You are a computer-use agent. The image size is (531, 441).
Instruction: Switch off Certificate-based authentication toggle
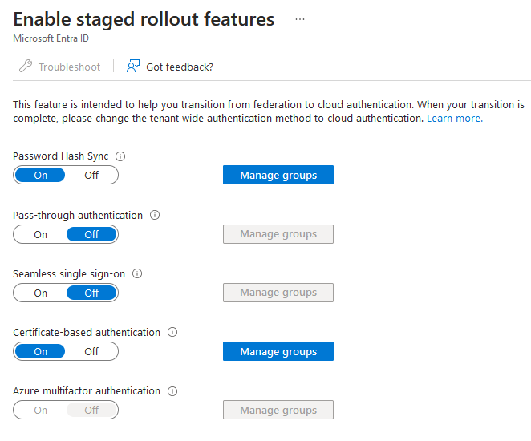point(91,351)
